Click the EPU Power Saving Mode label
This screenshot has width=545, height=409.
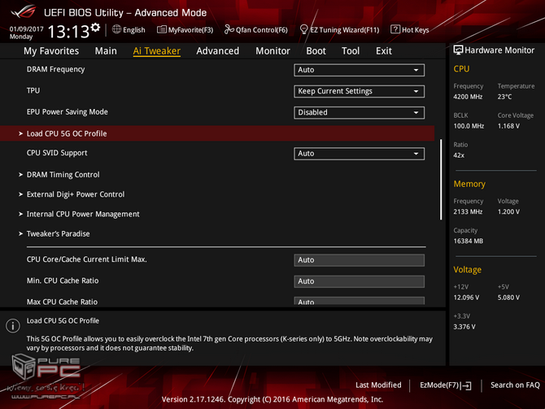click(x=67, y=112)
